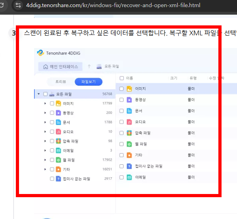Sort by the 유형 column header

pyautogui.click(x=193, y=78)
